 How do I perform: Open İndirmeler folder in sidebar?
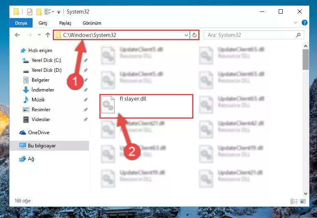[x=42, y=90]
